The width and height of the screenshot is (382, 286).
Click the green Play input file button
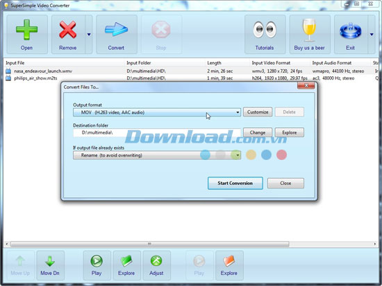coord(97,266)
